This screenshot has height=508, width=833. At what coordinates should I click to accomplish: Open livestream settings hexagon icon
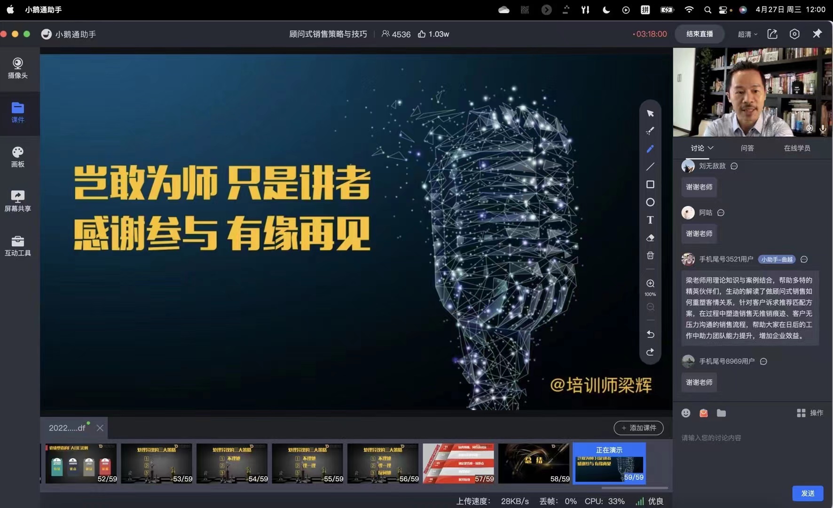[x=794, y=34]
